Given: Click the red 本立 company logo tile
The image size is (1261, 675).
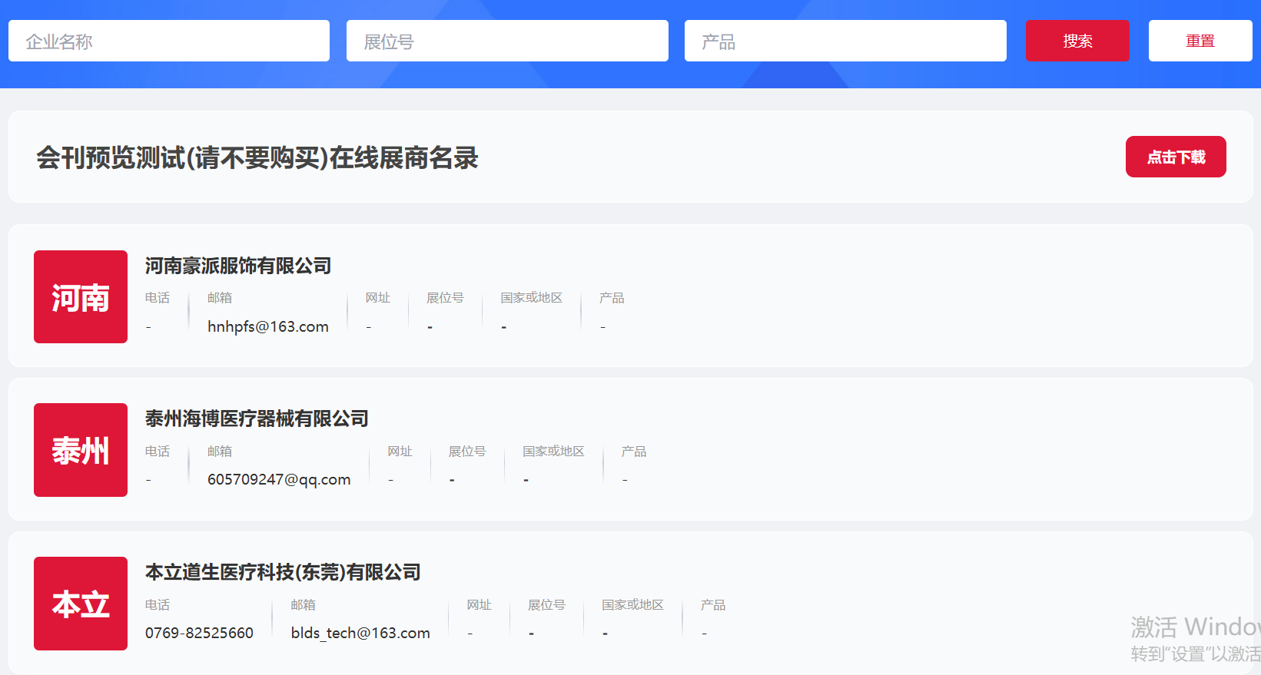Looking at the screenshot, I should pyautogui.click(x=81, y=604).
